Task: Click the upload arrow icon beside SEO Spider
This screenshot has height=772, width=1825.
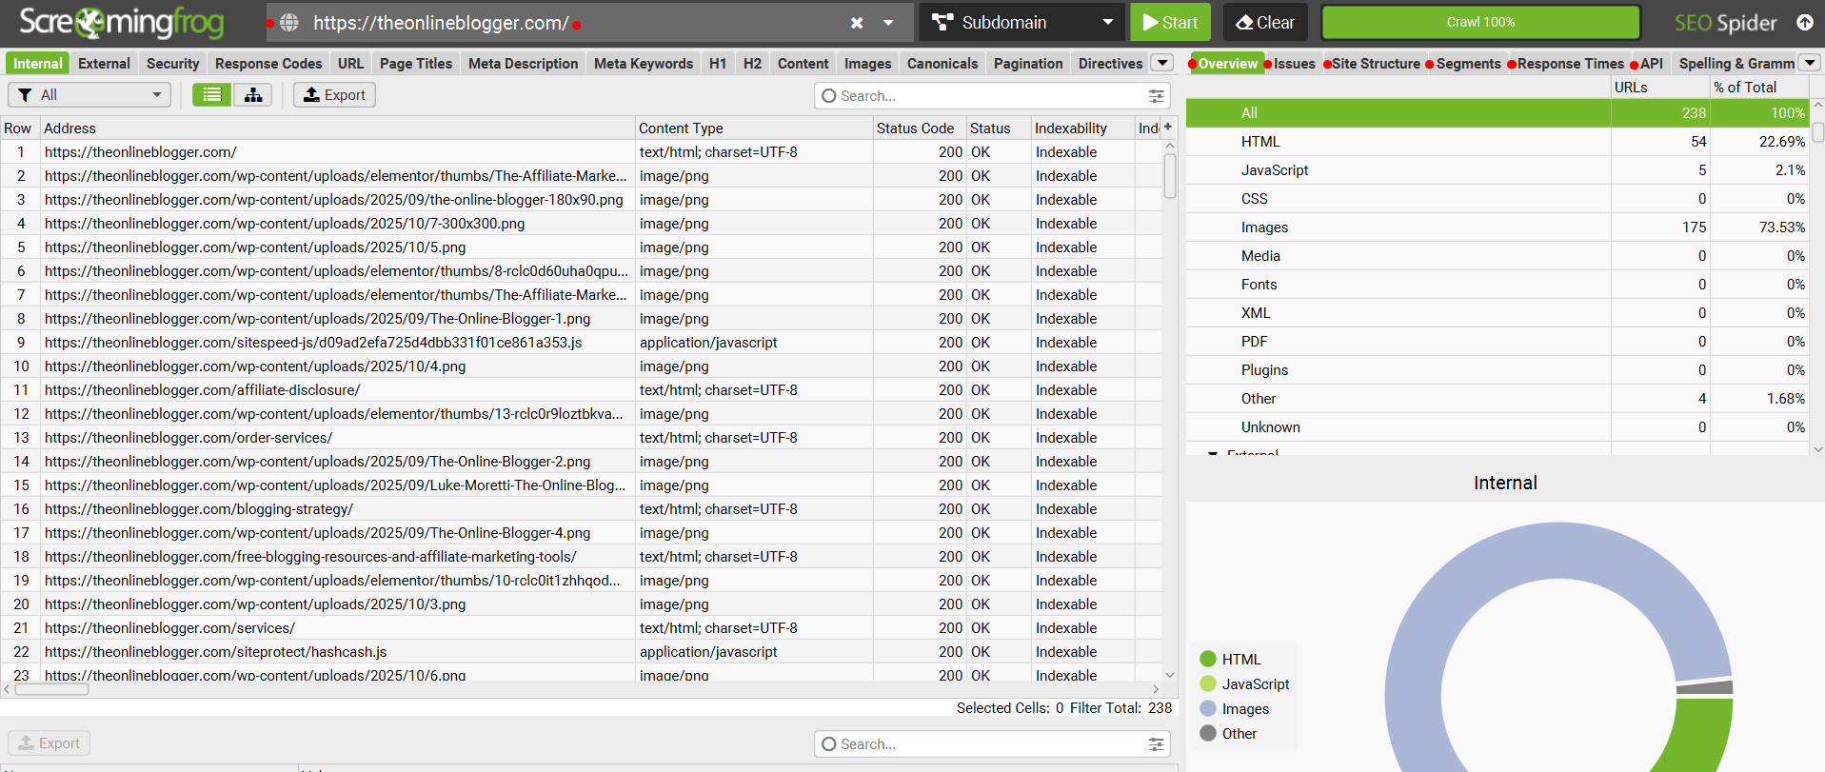Action: [1804, 22]
